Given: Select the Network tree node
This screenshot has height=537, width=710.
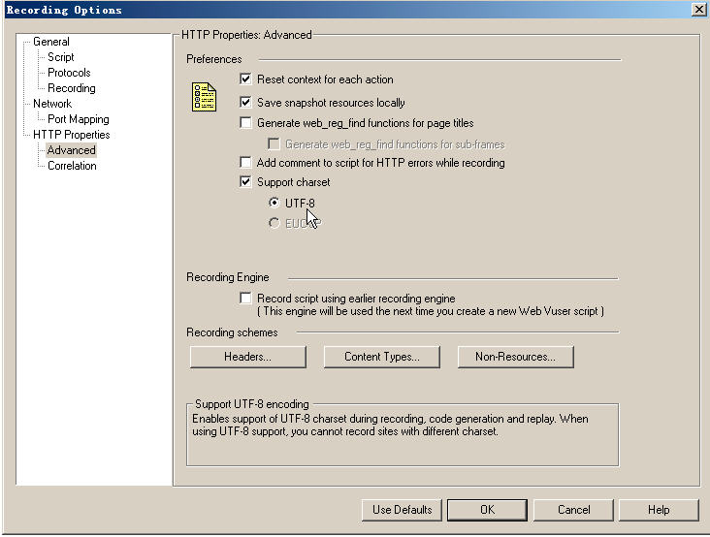Looking at the screenshot, I should [52, 104].
